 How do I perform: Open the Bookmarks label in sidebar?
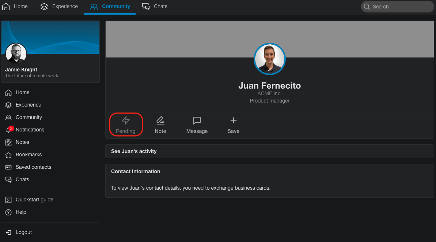pyautogui.click(x=29, y=155)
